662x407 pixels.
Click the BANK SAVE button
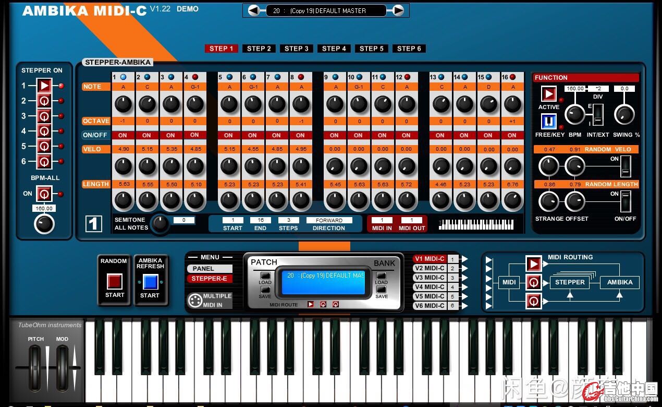coord(382,289)
